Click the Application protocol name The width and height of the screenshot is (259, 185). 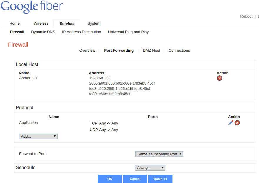click(x=29, y=123)
